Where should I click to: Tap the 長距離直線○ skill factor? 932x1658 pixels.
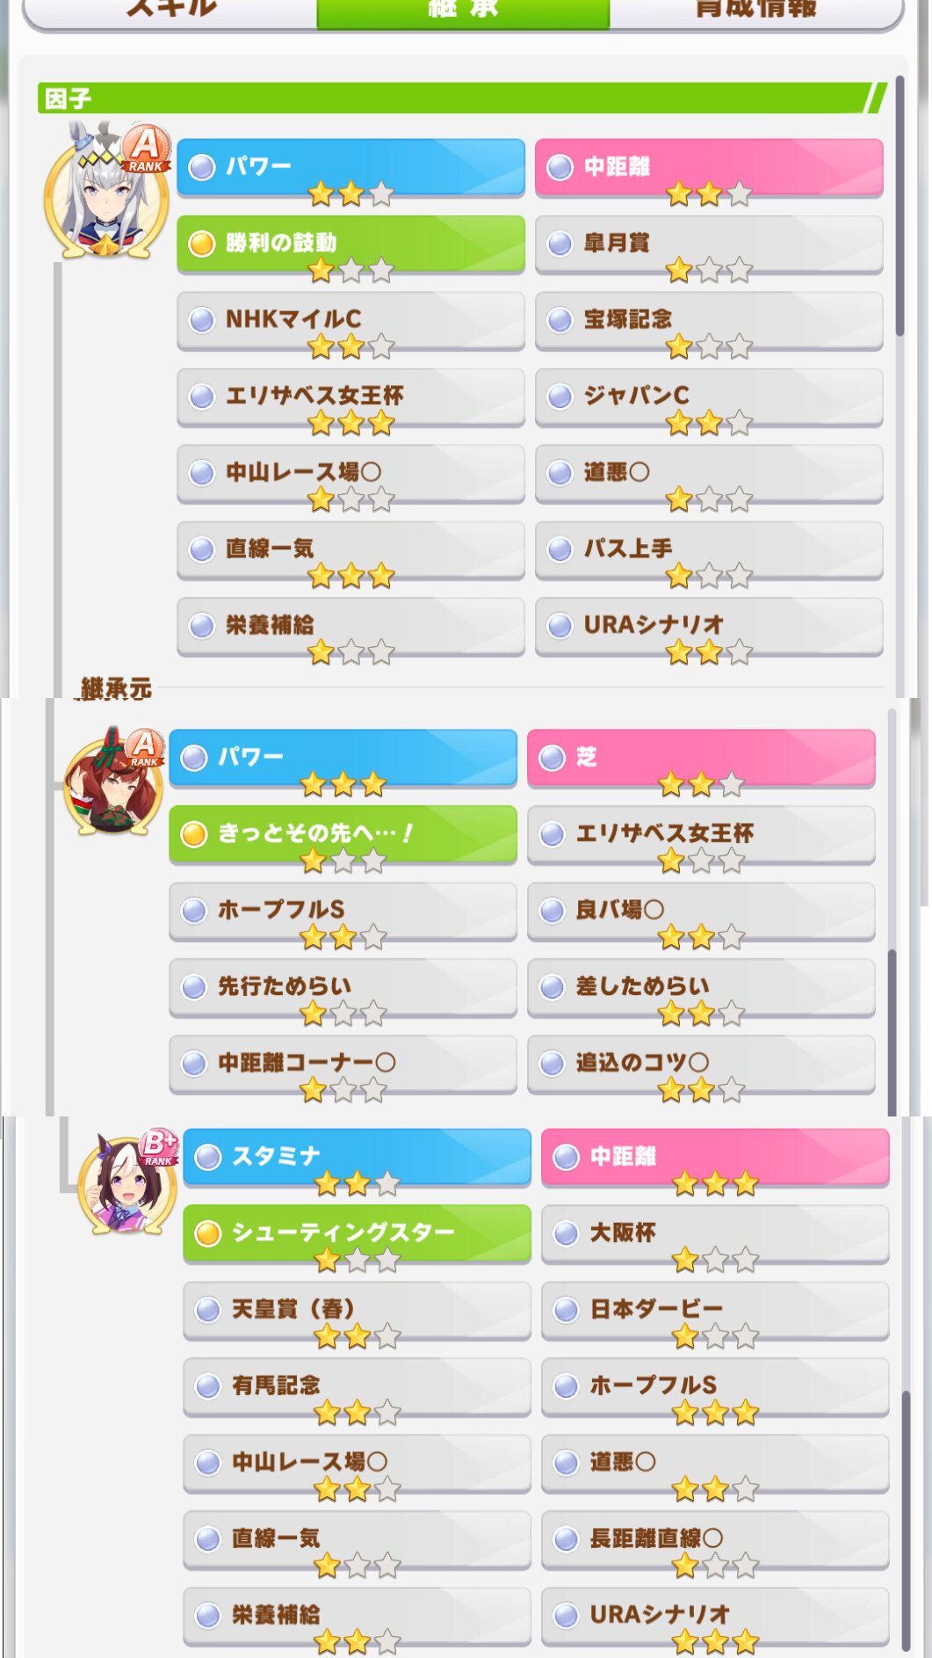[715, 1538]
